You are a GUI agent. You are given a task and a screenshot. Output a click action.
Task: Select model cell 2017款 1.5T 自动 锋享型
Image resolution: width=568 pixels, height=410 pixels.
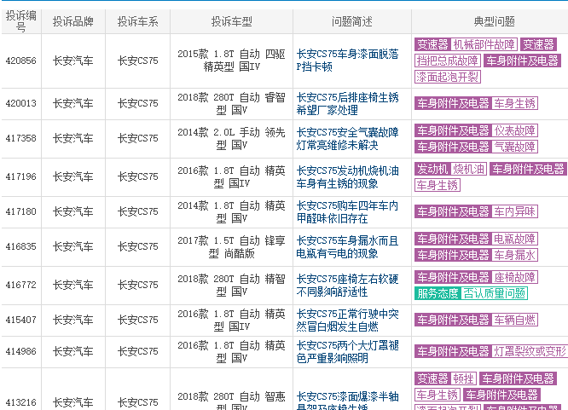click(231, 246)
